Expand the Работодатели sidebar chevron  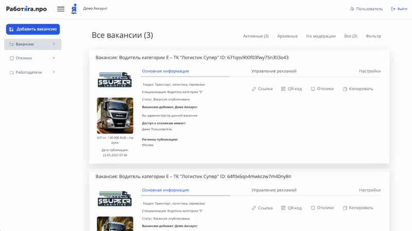click(x=54, y=72)
